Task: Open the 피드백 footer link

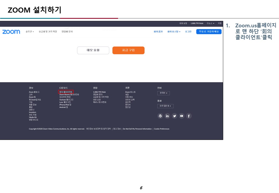Action: coord(128,102)
